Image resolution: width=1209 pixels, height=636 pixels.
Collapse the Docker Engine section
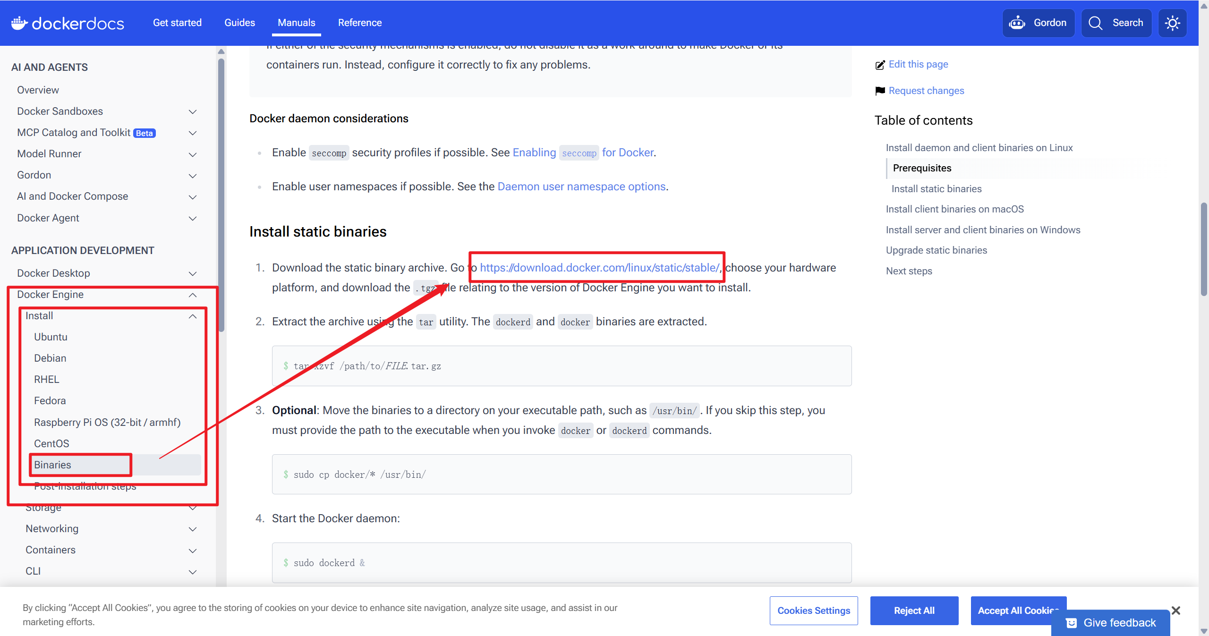pos(193,295)
